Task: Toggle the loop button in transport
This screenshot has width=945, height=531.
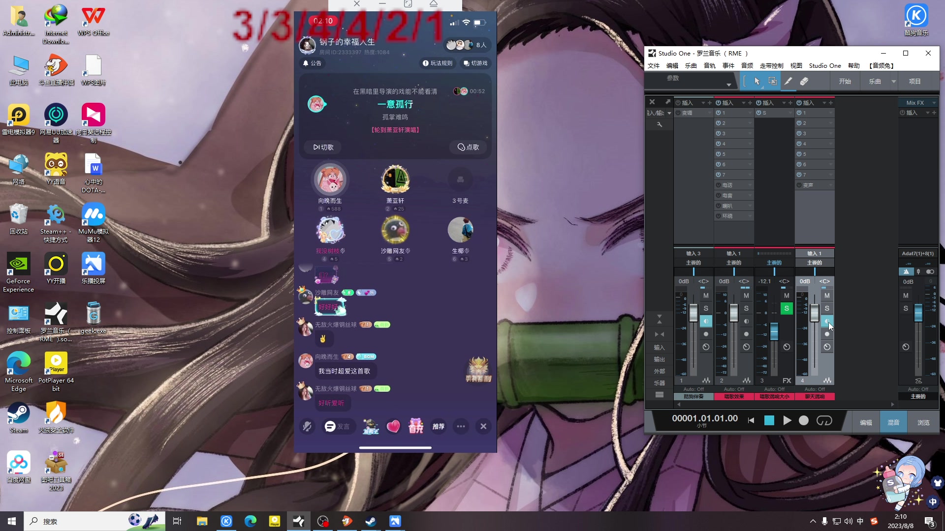Action: pyautogui.click(x=824, y=420)
